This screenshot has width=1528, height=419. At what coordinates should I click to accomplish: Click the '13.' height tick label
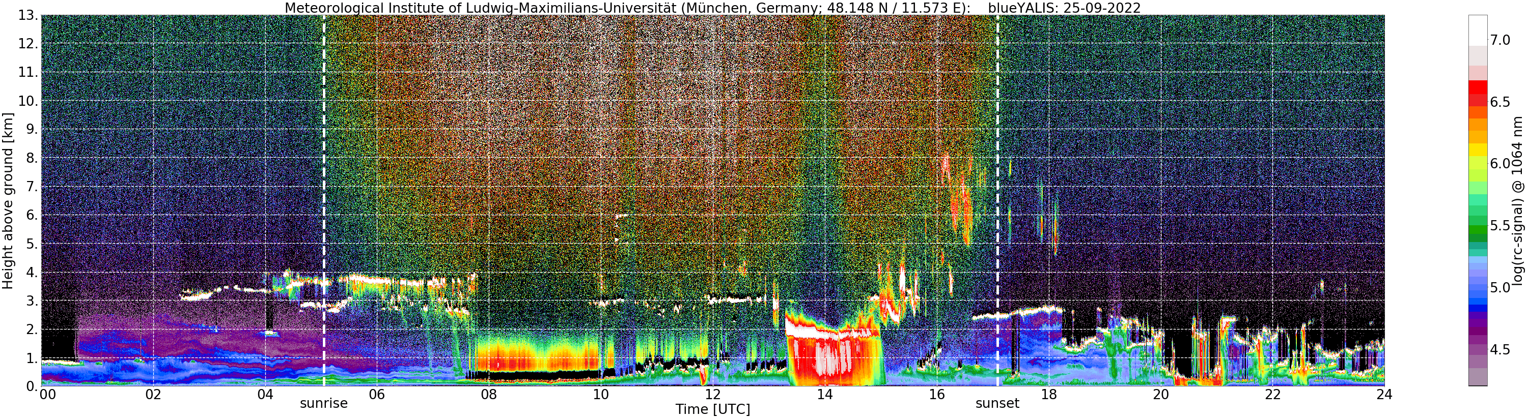click(29, 15)
